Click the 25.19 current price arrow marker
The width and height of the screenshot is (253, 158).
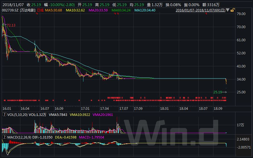(220, 92)
